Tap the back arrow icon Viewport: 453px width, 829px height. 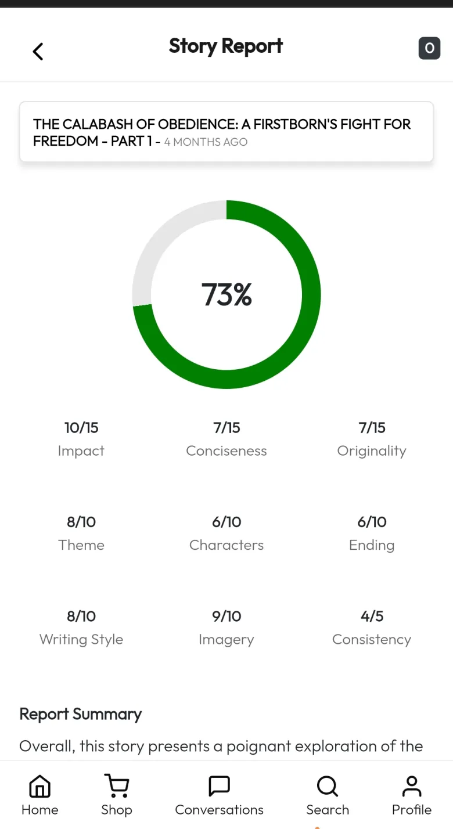click(x=38, y=52)
